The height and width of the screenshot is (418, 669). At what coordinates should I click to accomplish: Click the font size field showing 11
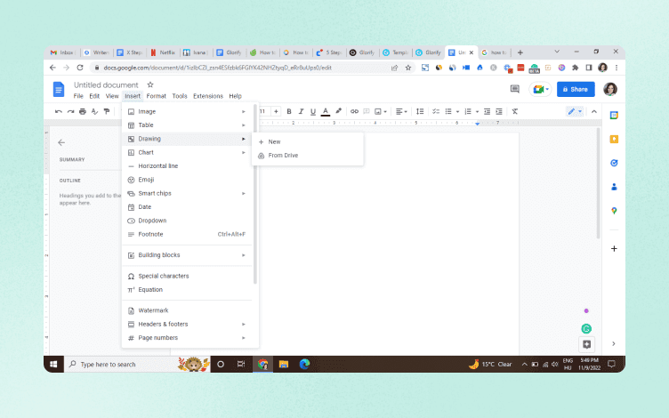tap(262, 112)
